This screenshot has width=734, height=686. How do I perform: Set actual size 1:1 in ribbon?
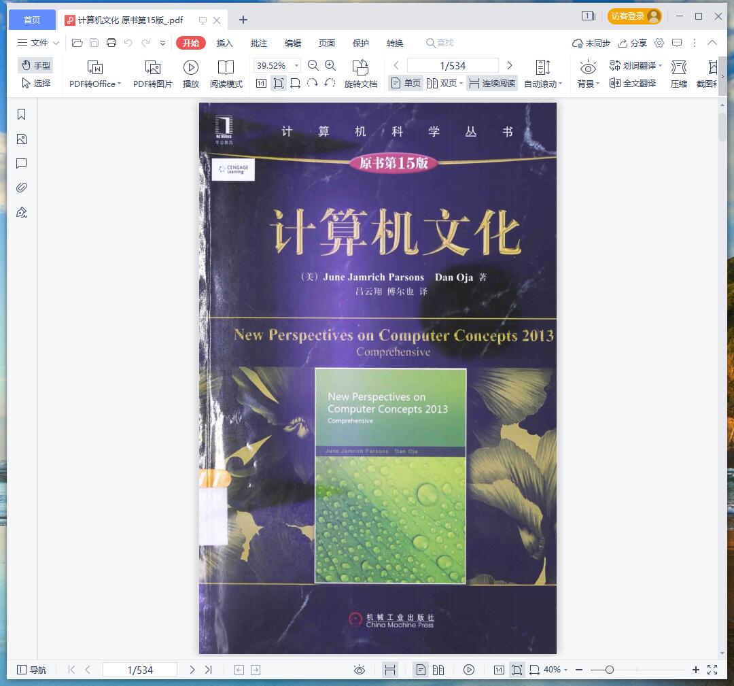pos(261,84)
